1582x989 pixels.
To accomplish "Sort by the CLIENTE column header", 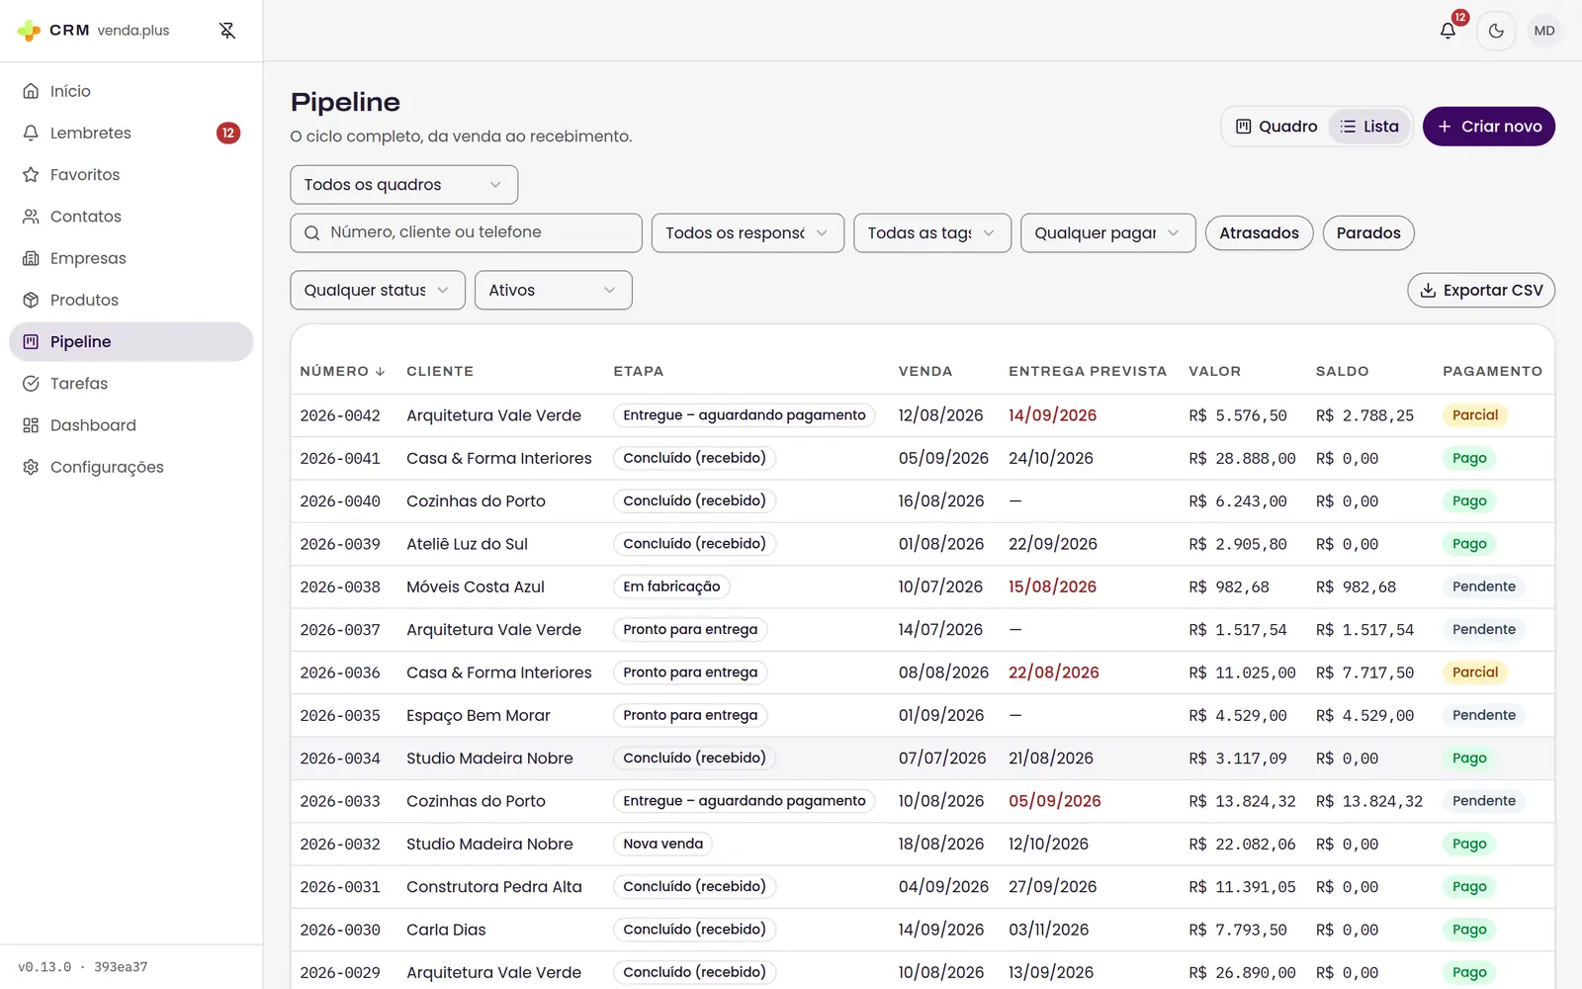I will [x=440, y=372].
